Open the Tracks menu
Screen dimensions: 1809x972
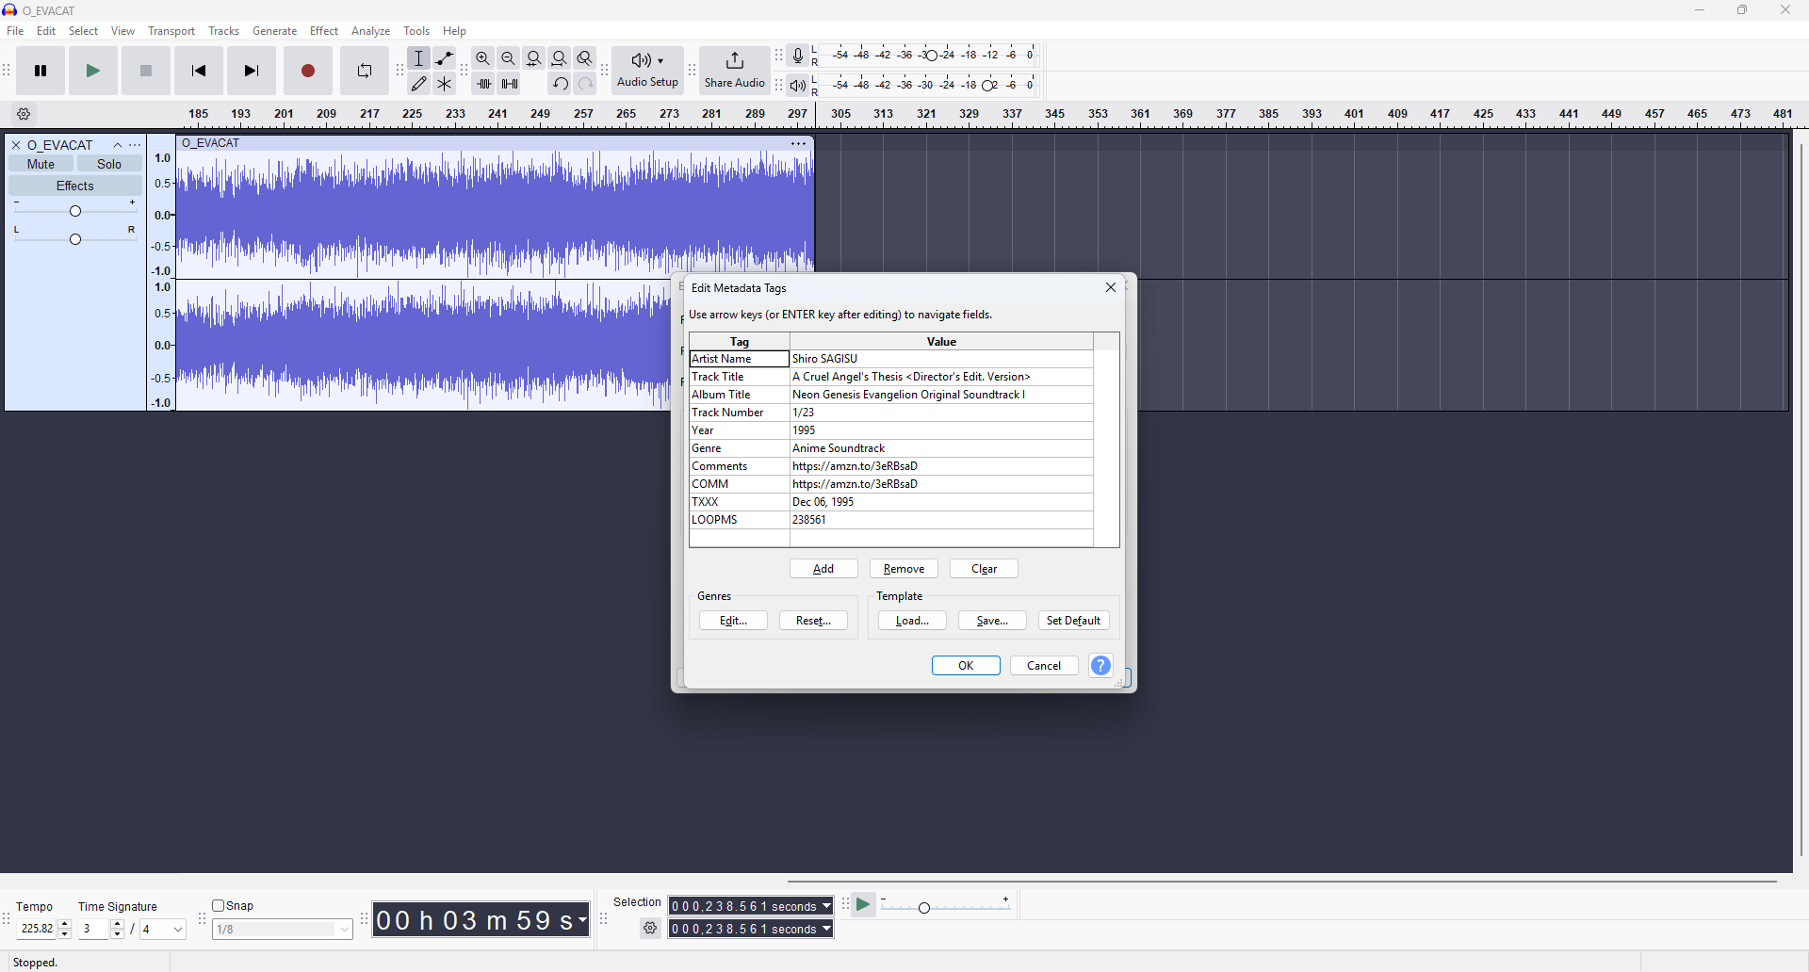point(224,31)
